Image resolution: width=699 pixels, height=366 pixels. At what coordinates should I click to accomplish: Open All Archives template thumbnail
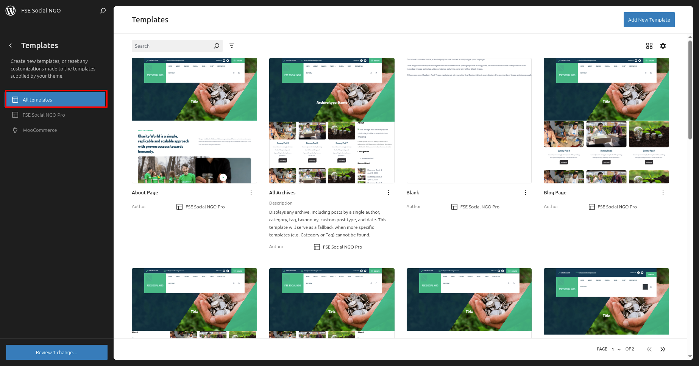(x=332, y=120)
